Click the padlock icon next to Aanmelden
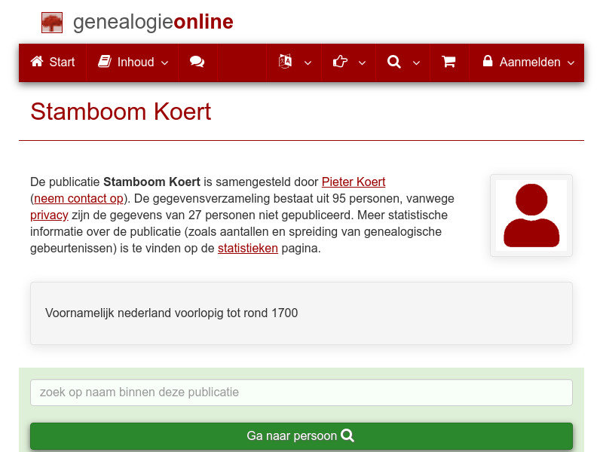Viewport: 603px width, 452px height. (x=488, y=63)
